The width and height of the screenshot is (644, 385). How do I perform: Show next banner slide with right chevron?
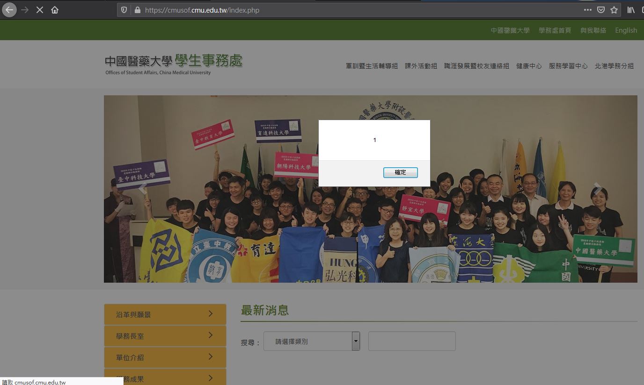pyautogui.click(x=598, y=189)
